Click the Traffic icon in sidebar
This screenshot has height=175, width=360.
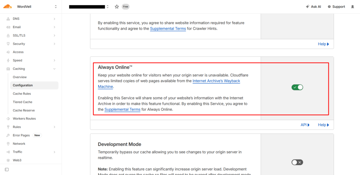8,152
